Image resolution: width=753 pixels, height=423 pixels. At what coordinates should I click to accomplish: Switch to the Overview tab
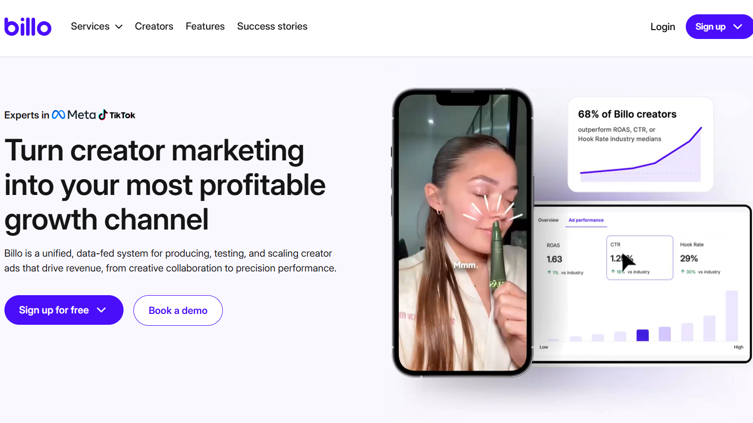point(548,220)
